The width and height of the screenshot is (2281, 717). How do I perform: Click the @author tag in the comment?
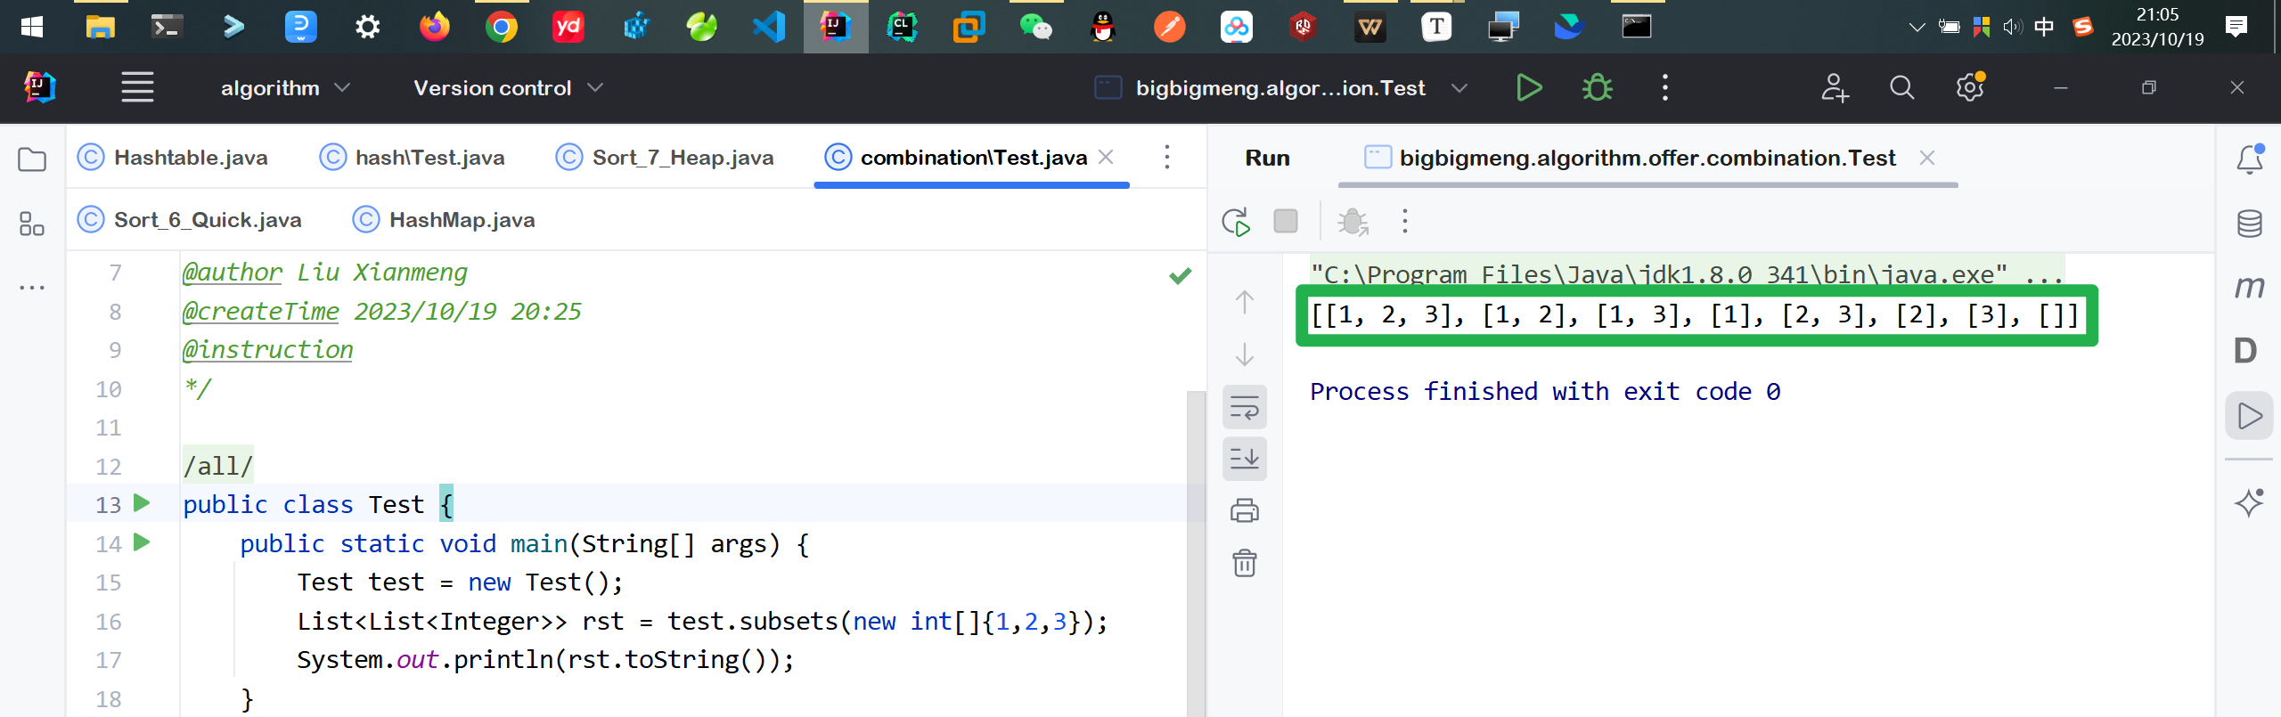click(232, 273)
